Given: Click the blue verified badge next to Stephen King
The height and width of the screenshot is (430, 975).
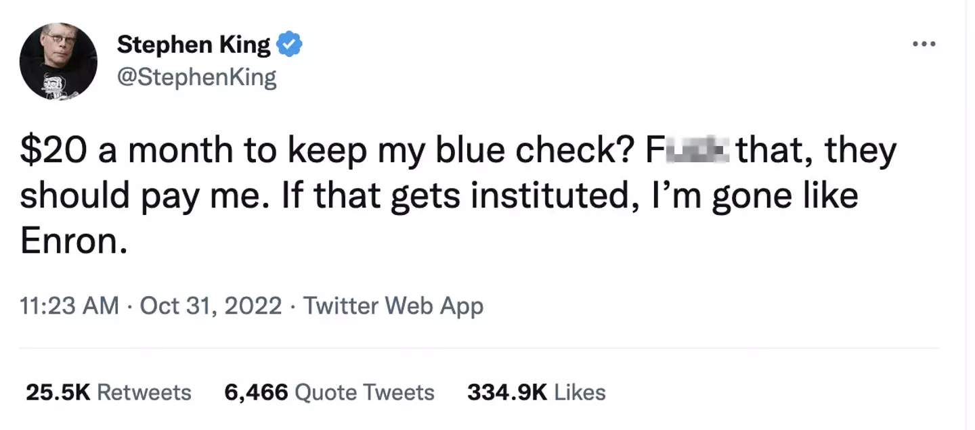Looking at the screenshot, I should (290, 43).
